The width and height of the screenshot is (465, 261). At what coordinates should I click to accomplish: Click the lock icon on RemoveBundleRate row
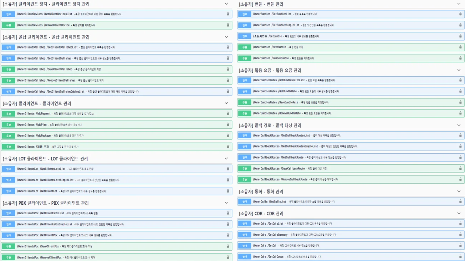tap(460, 113)
